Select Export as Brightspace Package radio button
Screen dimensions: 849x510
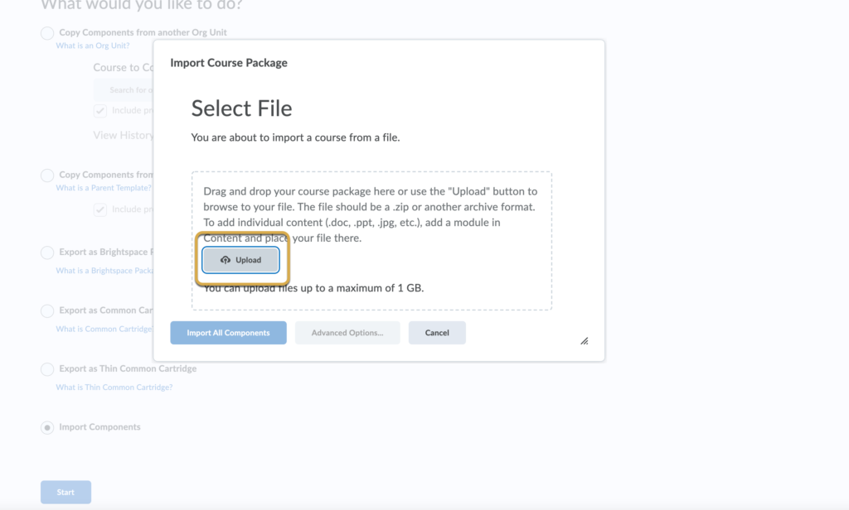point(47,253)
